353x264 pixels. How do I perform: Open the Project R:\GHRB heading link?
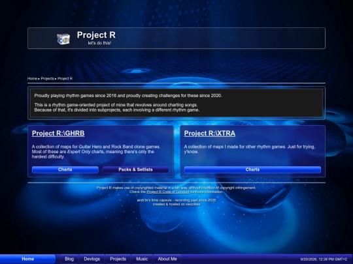click(x=58, y=133)
